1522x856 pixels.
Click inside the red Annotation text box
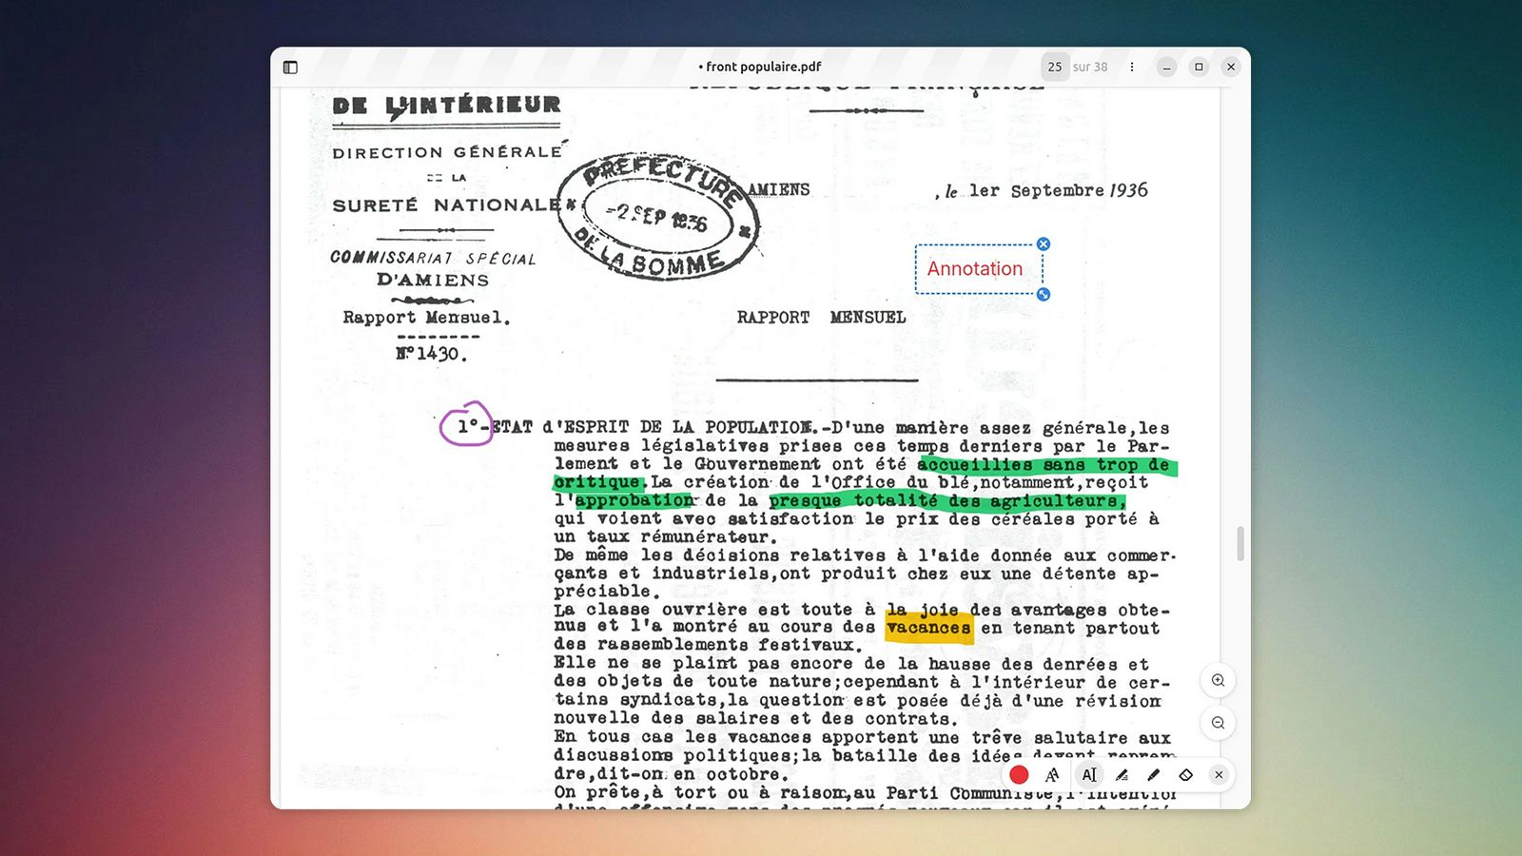[975, 269]
